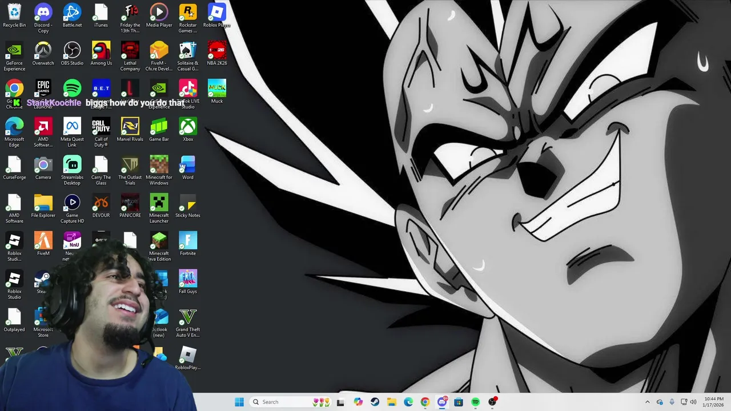
Task: Open Steam from the taskbar
Action: coord(375,402)
